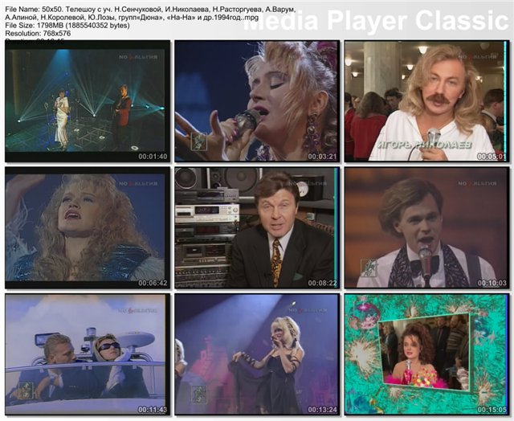Open the thumbnail at 00:06:42

(x=87, y=228)
